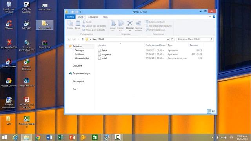
Task: Open OneDrive in navigation pane
Action: coord(77,66)
